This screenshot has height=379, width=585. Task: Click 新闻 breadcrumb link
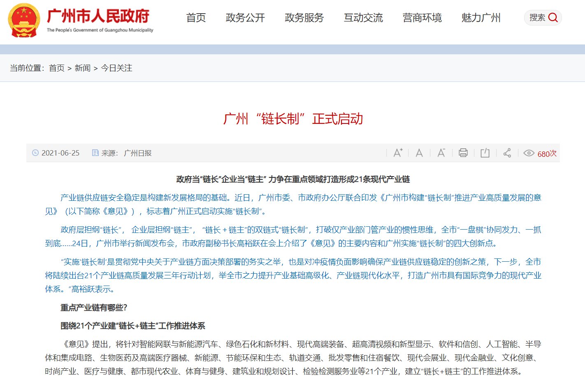coord(83,68)
